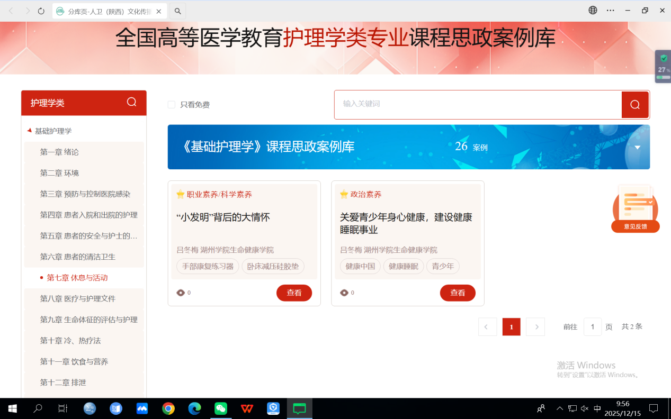The height and width of the screenshot is (419, 671).
Task: Open the browser globe icon
Action: [593, 11]
